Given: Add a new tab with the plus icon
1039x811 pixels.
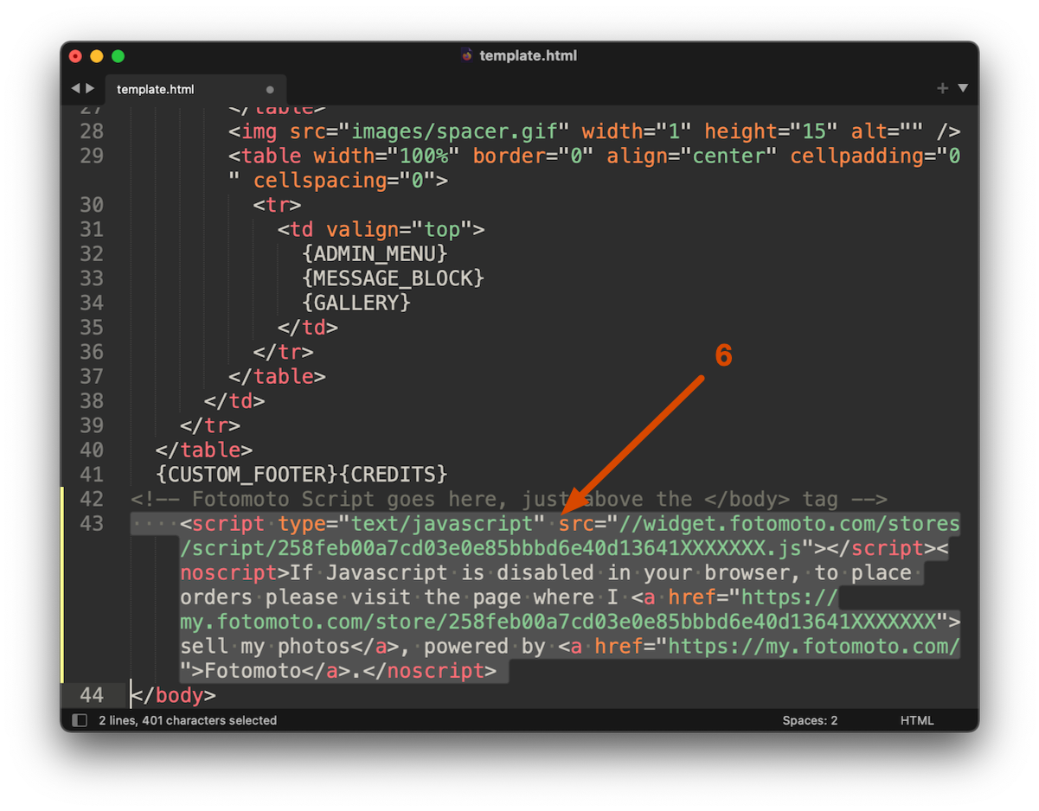Looking at the screenshot, I should click(943, 88).
